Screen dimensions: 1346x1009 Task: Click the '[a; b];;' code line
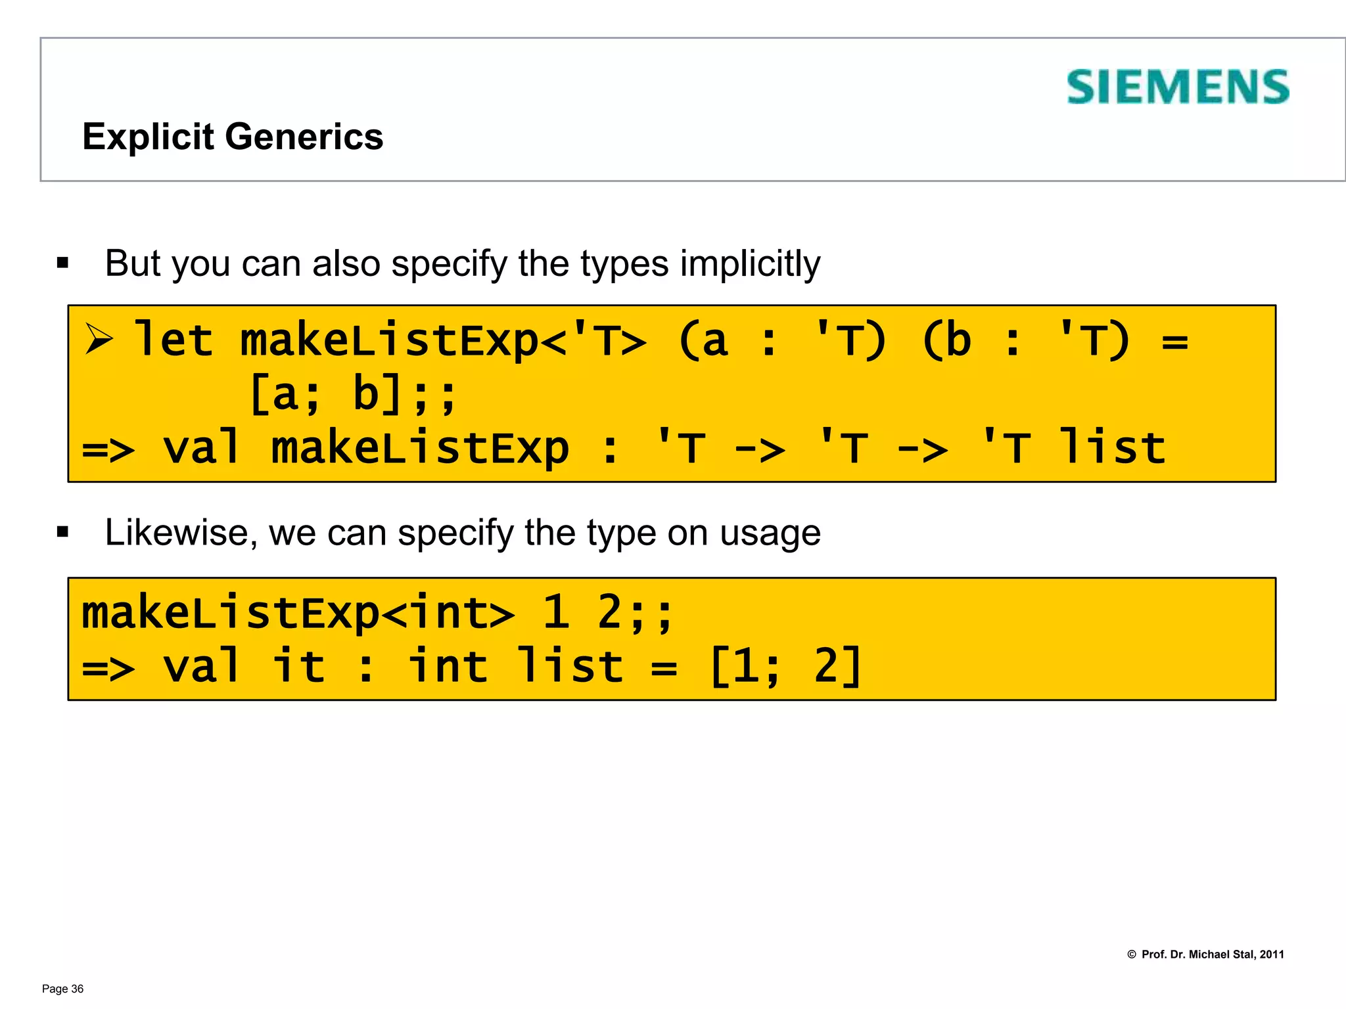coord(353,394)
